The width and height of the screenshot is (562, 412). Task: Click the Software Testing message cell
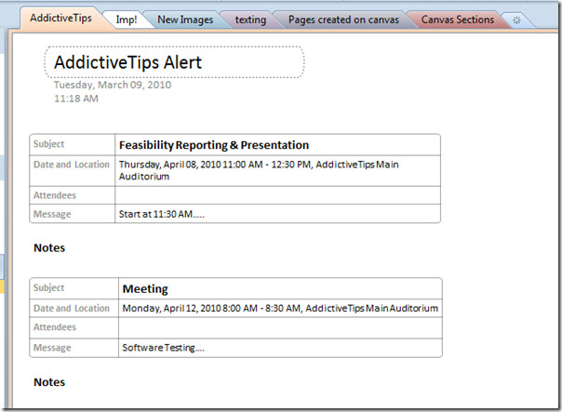tap(280, 348)
